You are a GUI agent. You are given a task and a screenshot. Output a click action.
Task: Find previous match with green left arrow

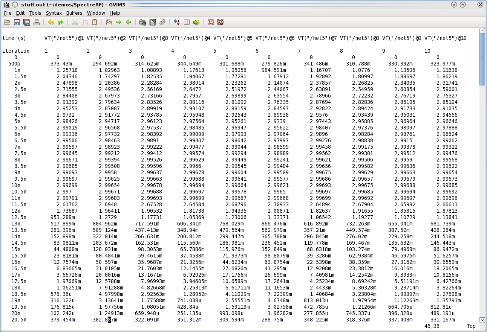coord(129,22)
